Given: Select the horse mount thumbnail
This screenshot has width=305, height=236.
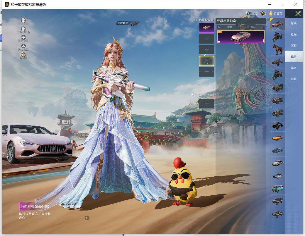Looking at the screenshot, I should point(277,49).
